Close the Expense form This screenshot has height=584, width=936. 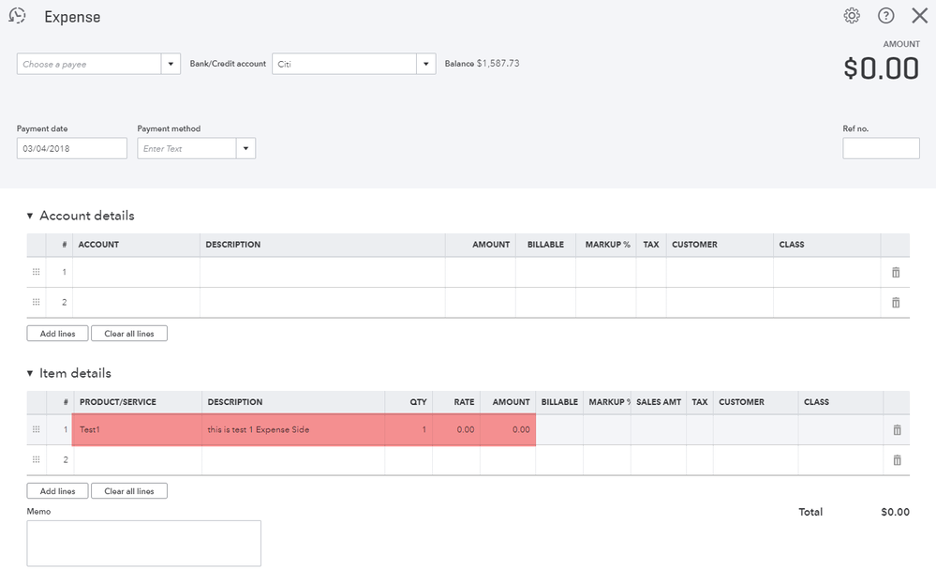pos(919,16)
